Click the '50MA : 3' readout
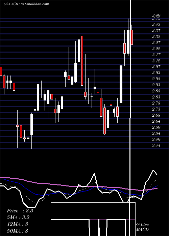Screen dimensions: 169x236 tap(18, 231)
